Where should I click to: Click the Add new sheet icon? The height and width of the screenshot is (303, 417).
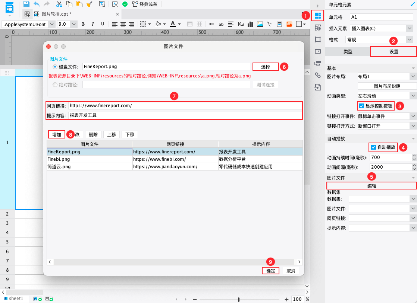tap(38, 299)
